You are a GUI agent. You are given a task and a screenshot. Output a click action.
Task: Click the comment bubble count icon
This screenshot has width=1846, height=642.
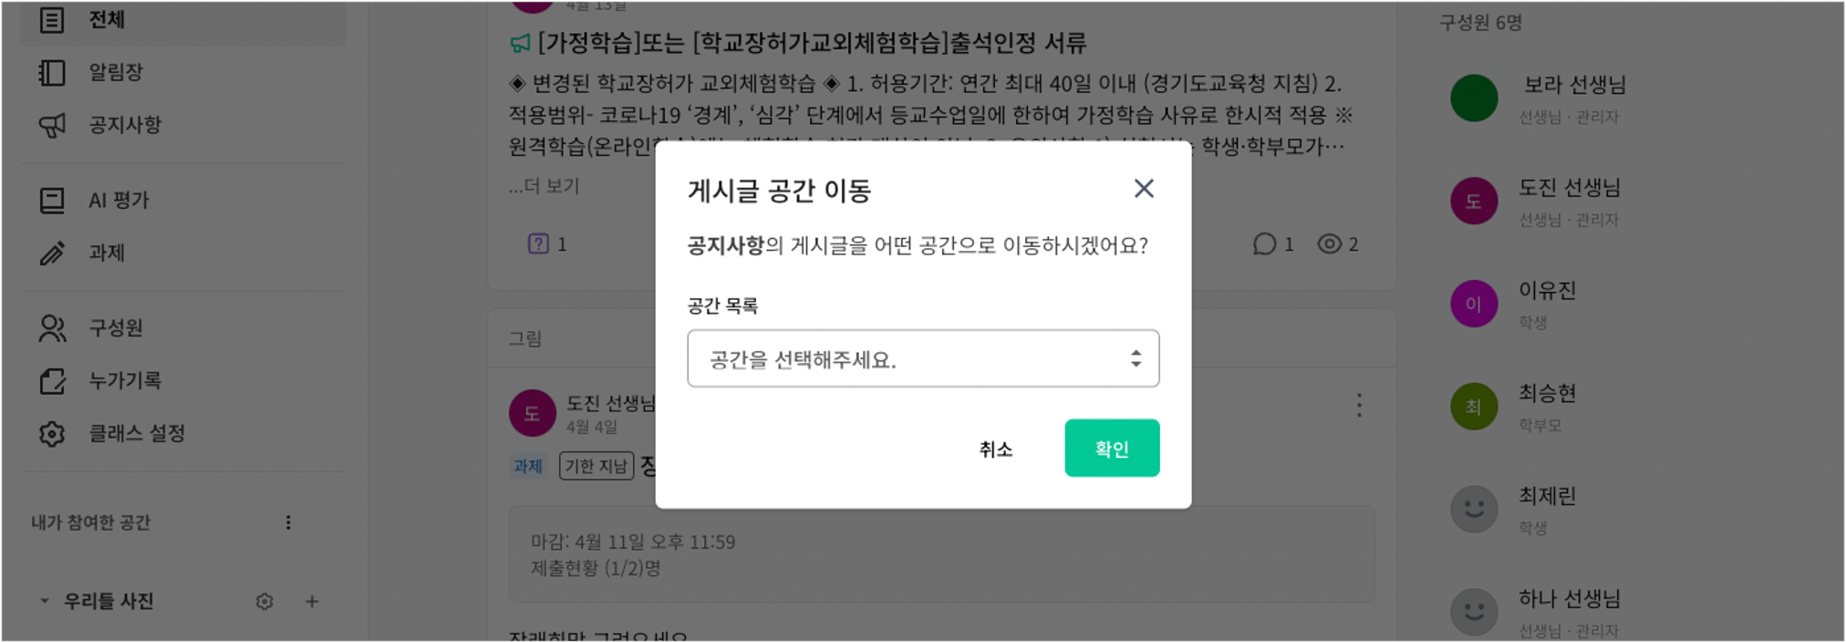(x=1264, y=244)
